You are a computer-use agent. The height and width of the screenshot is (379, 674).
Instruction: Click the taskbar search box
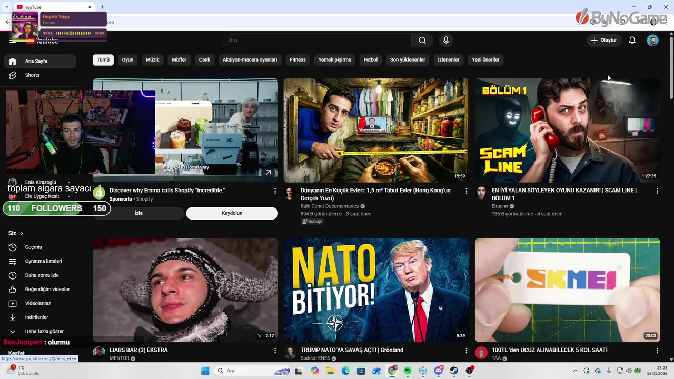(252, 371)
